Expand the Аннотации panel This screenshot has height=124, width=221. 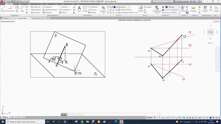[88, 15]
